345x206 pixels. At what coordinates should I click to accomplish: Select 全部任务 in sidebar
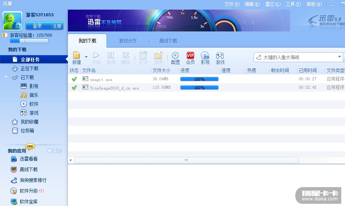point(34,60)
